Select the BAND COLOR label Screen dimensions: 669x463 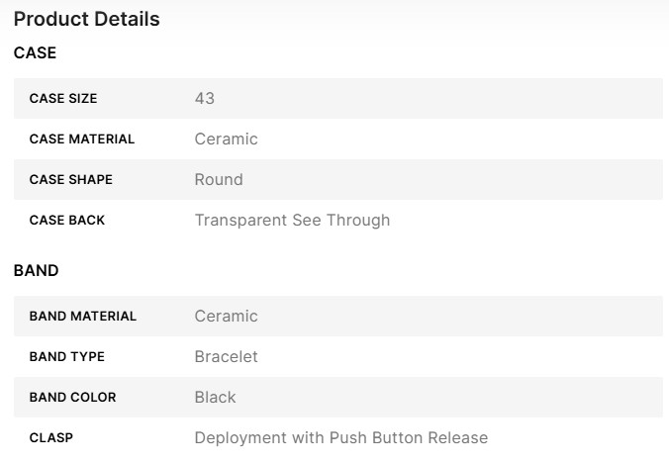point(73,398)
